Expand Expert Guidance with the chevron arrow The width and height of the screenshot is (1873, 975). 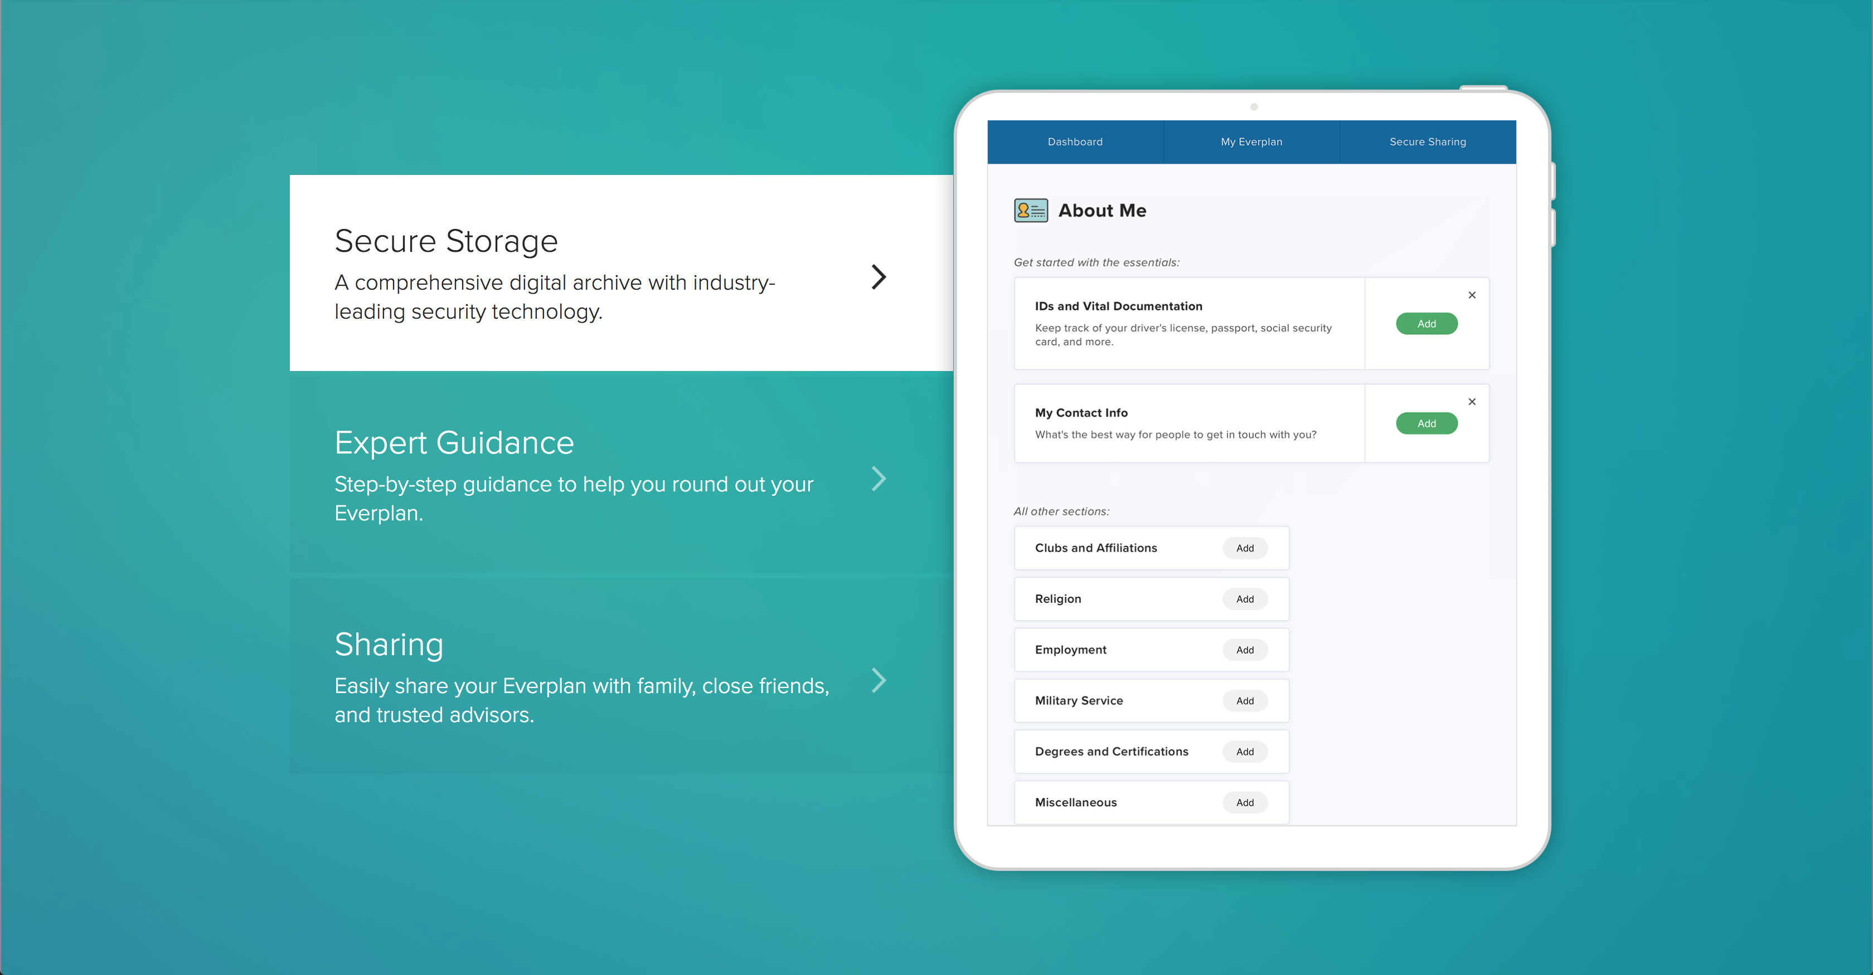[879, 479]
